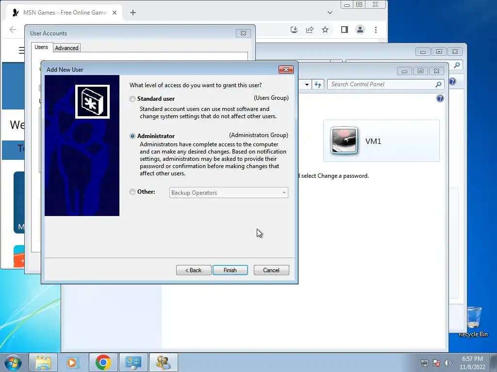The width and height of the screenshot is (497, 372).
Task: Click the < Back button
Action: point(194,270)
